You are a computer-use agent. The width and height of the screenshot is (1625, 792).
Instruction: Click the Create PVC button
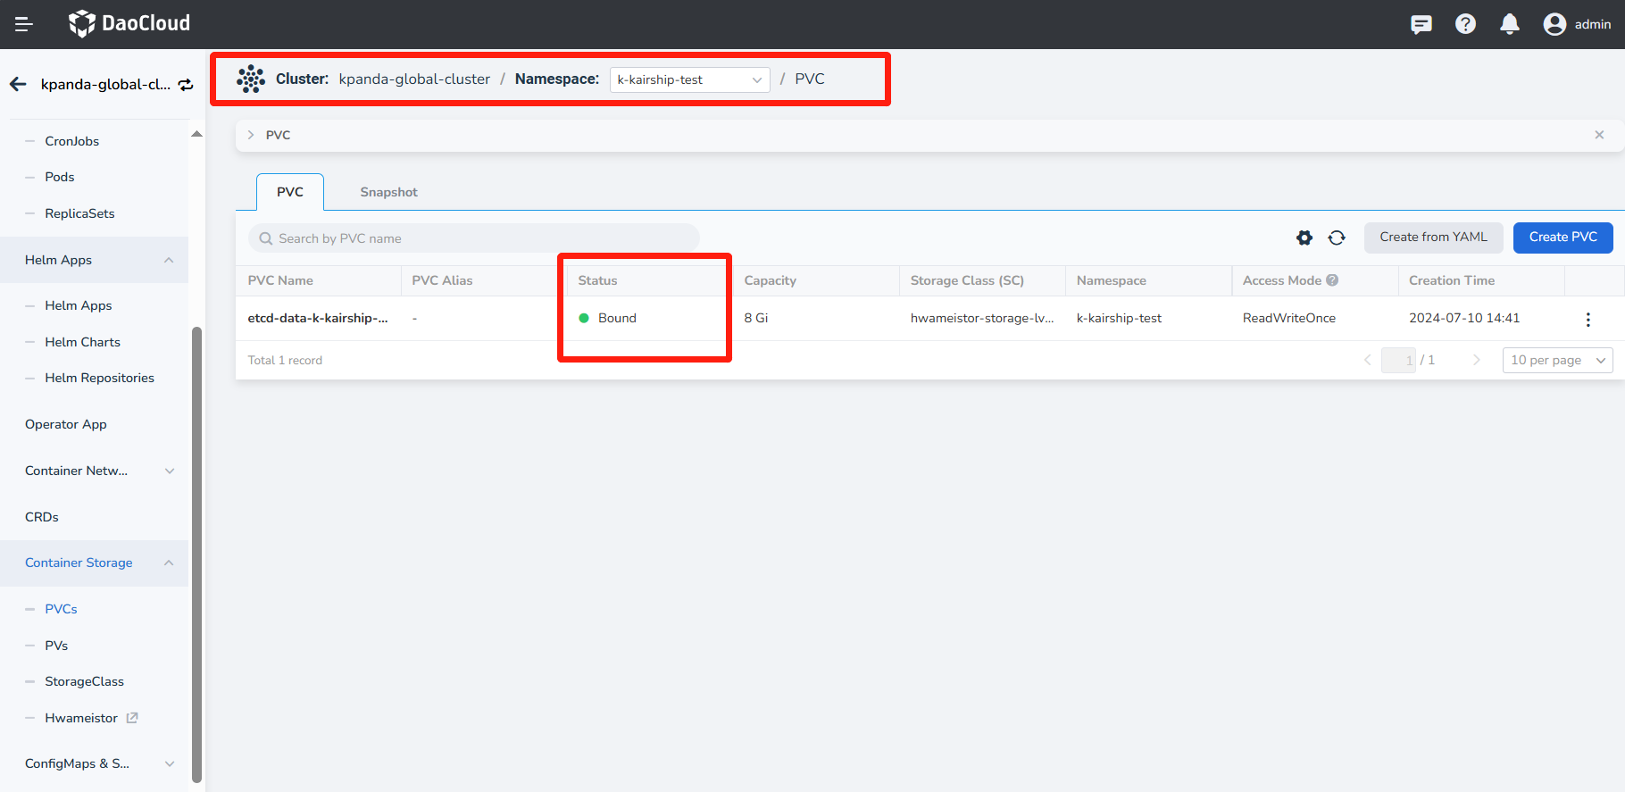click(1562, 238)
